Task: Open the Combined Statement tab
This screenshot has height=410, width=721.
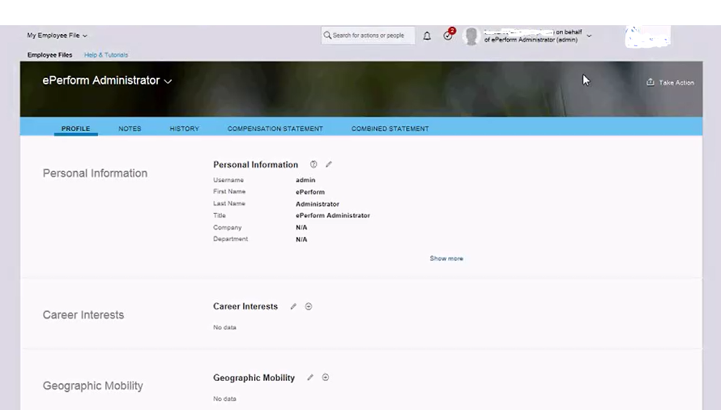Action: tap(390, 129)
